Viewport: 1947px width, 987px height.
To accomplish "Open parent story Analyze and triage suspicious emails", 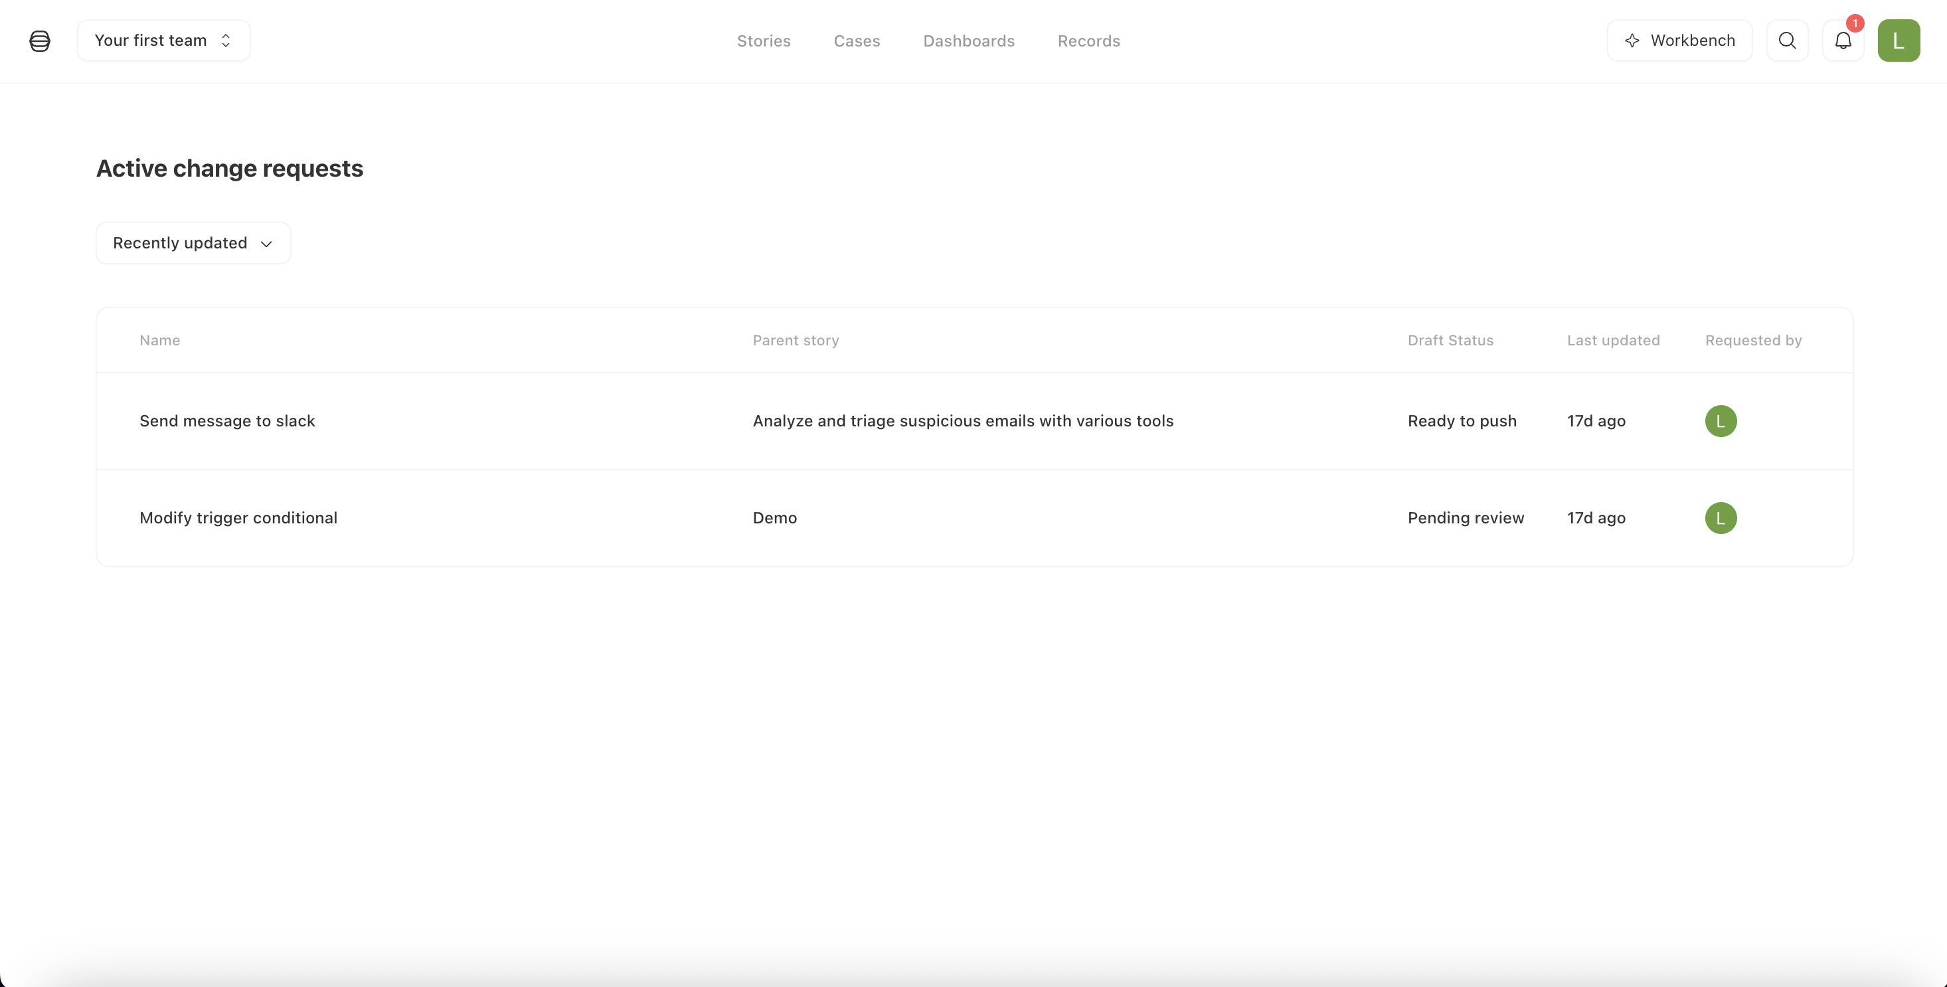I will click(963, 421).
